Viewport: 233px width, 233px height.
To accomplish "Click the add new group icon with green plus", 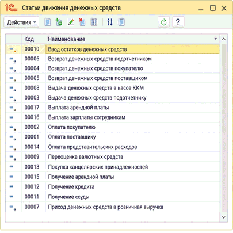I will click(59, 22).
